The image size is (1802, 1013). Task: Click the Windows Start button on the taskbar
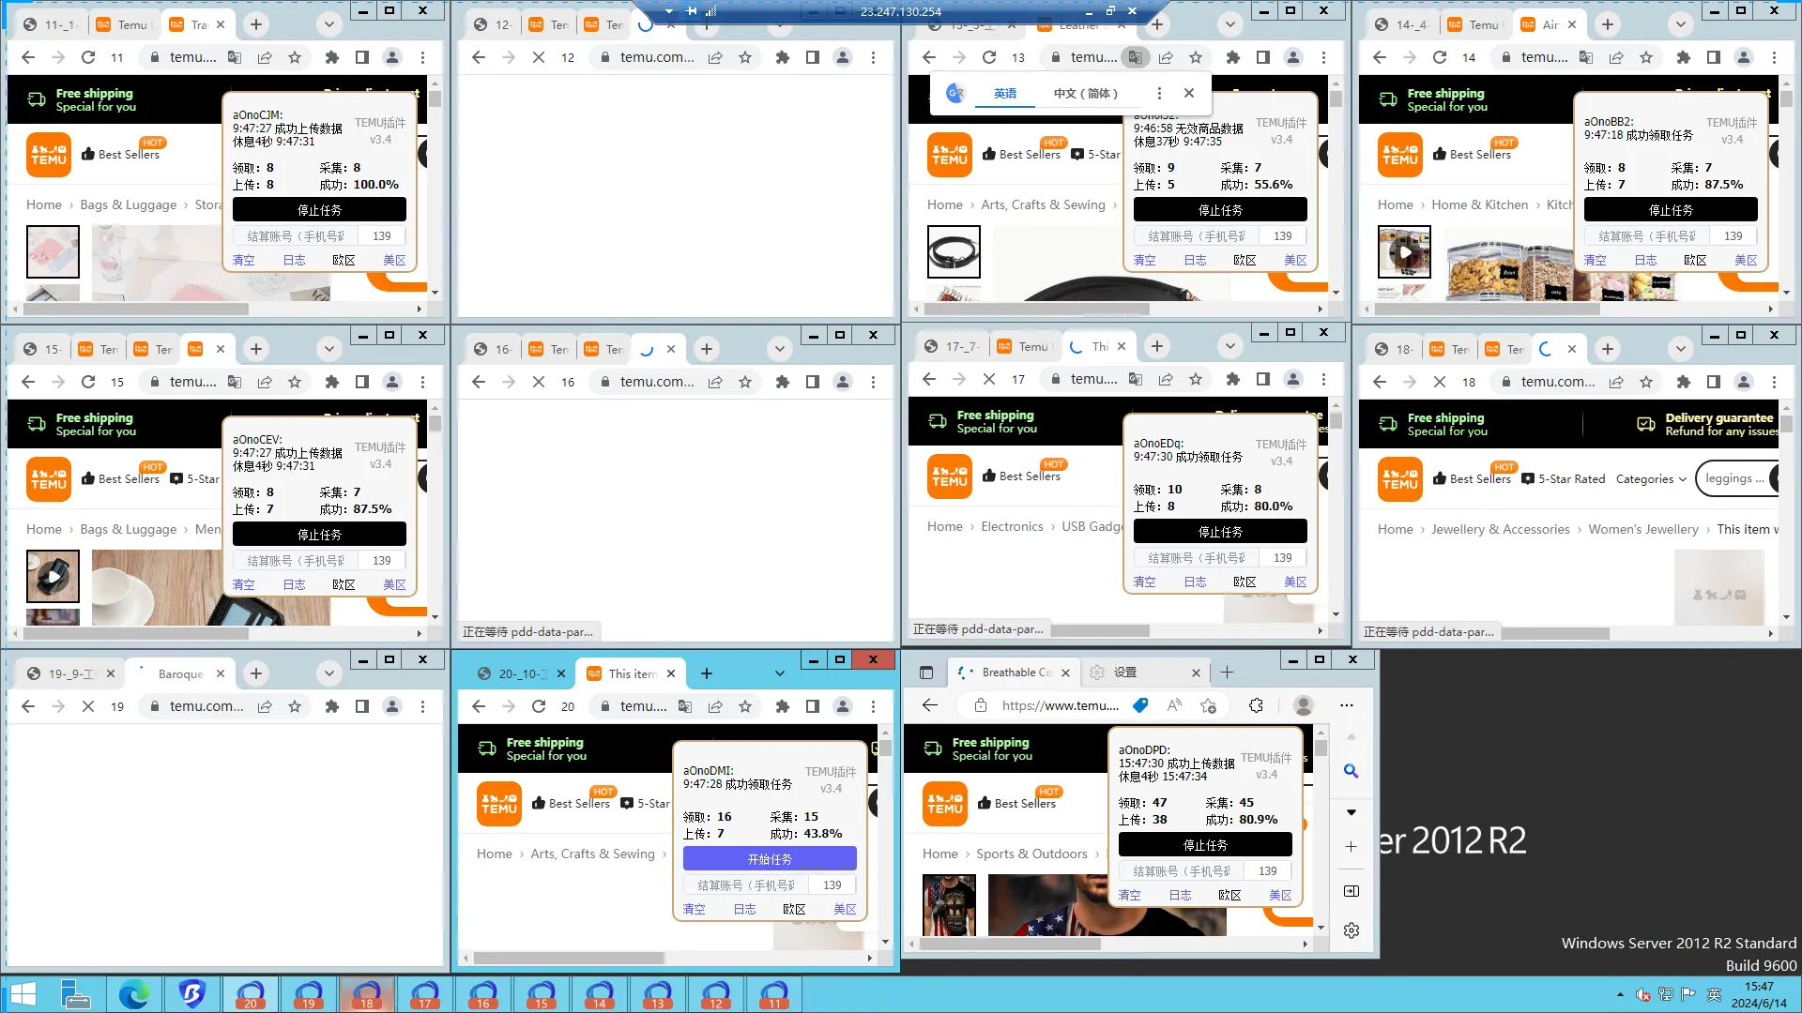point(23,994)
